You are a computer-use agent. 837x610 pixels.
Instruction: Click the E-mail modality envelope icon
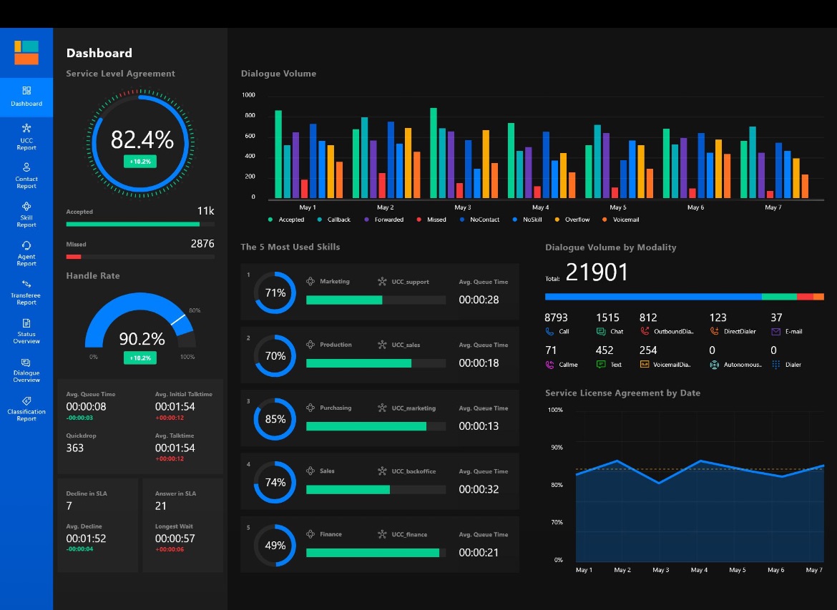click(x=775, y=332)
